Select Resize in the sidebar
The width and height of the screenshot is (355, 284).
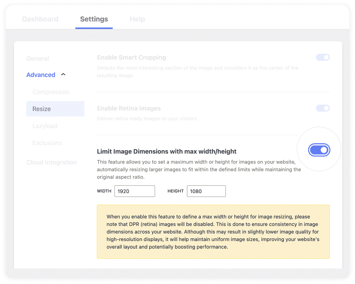pyautogui.click(x=55, y=109)
